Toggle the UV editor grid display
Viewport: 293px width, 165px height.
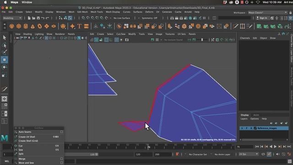coord(117,40)
